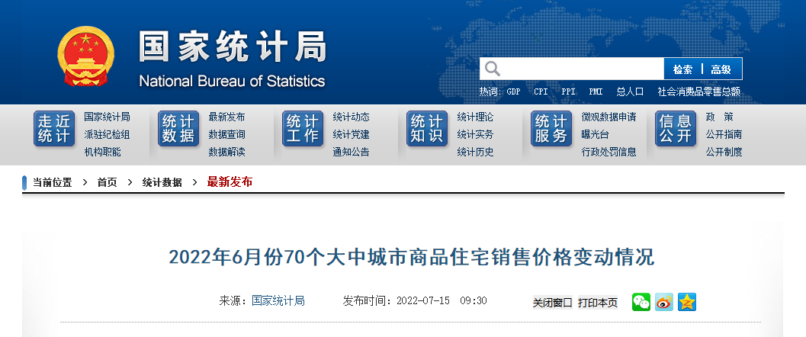
Task: Click the 打印本页 print link
Action: pos(598,303)
